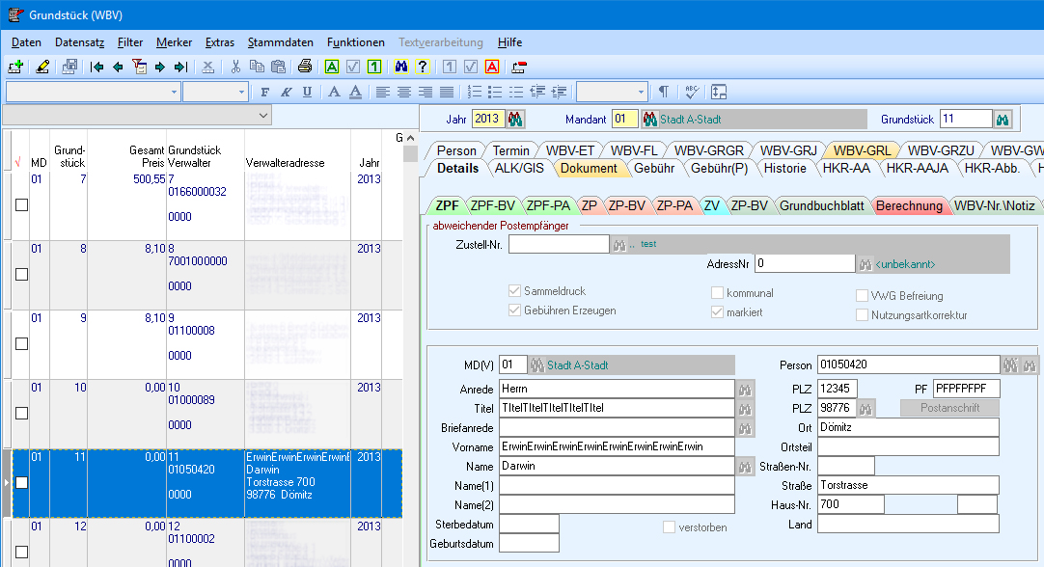The width and height of the screenshot is (1044, 567).
Task: Click the scissors cut icon
Action: 235,67
